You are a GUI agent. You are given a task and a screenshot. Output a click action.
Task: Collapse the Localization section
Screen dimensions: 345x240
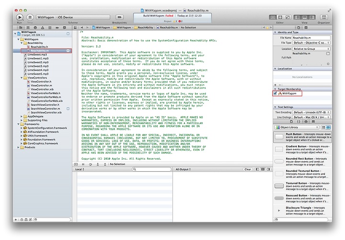point(275,69)
